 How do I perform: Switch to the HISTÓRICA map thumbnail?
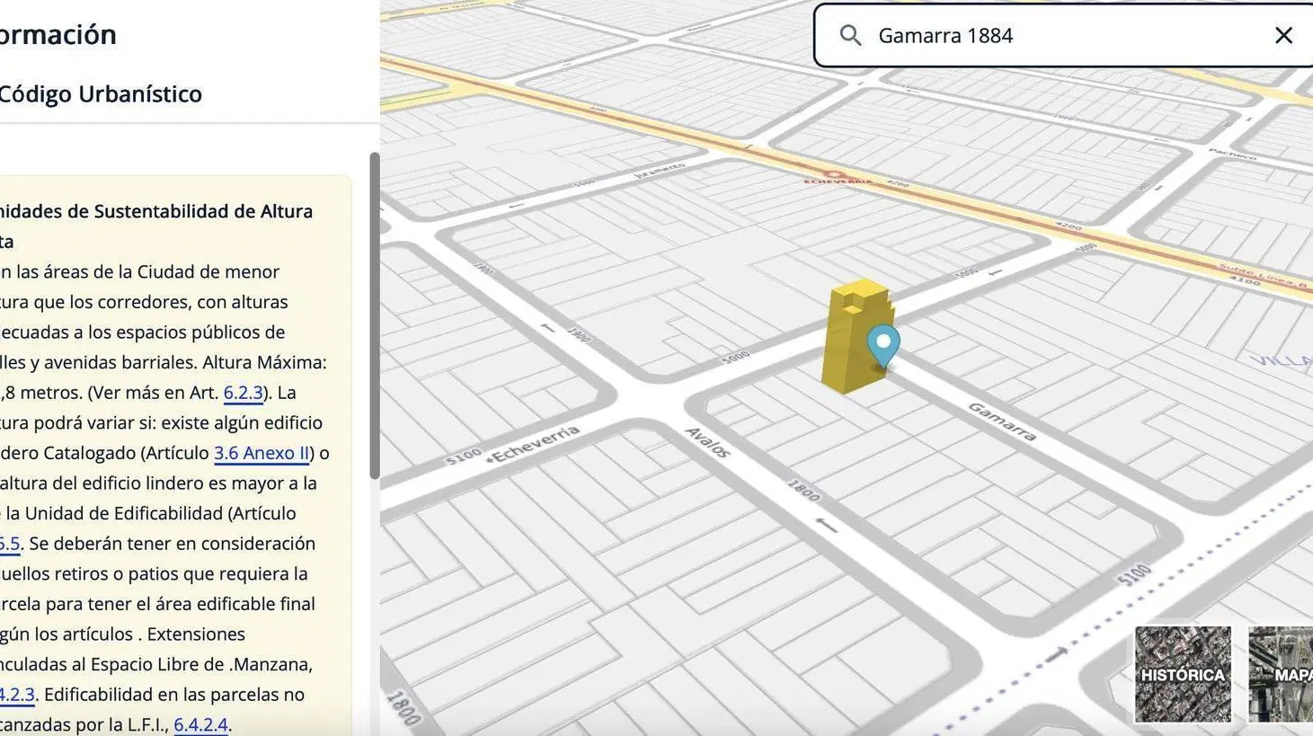(1183, 674)
